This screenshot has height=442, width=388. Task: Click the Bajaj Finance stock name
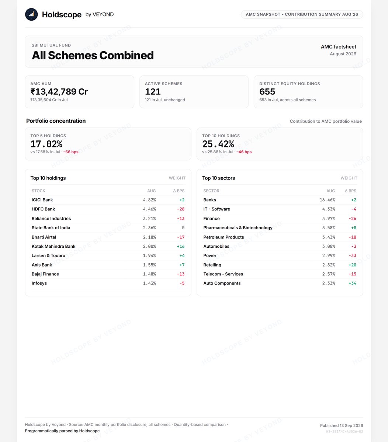[45, 274]
